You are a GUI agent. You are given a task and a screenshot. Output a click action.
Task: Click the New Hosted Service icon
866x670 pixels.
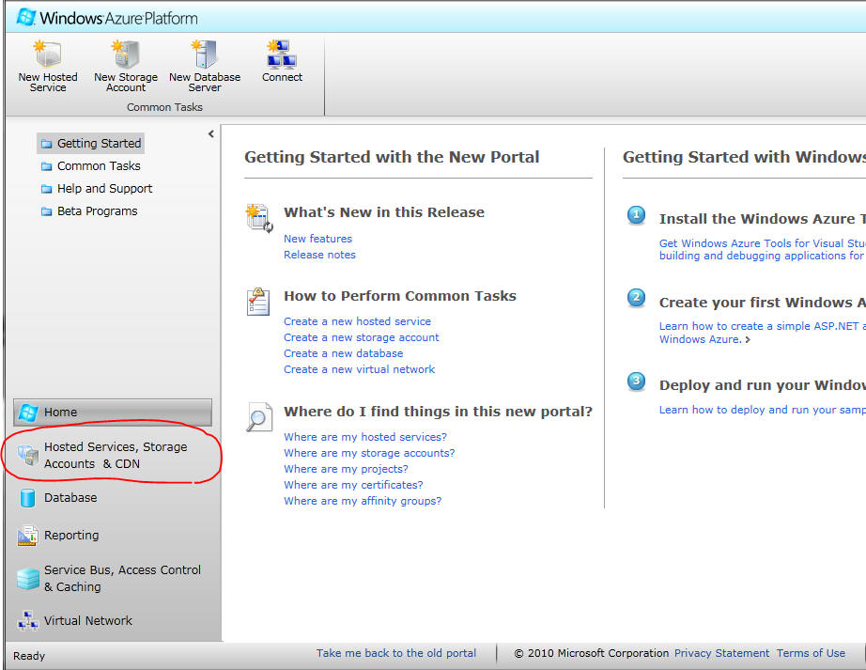tap(48, 55)
